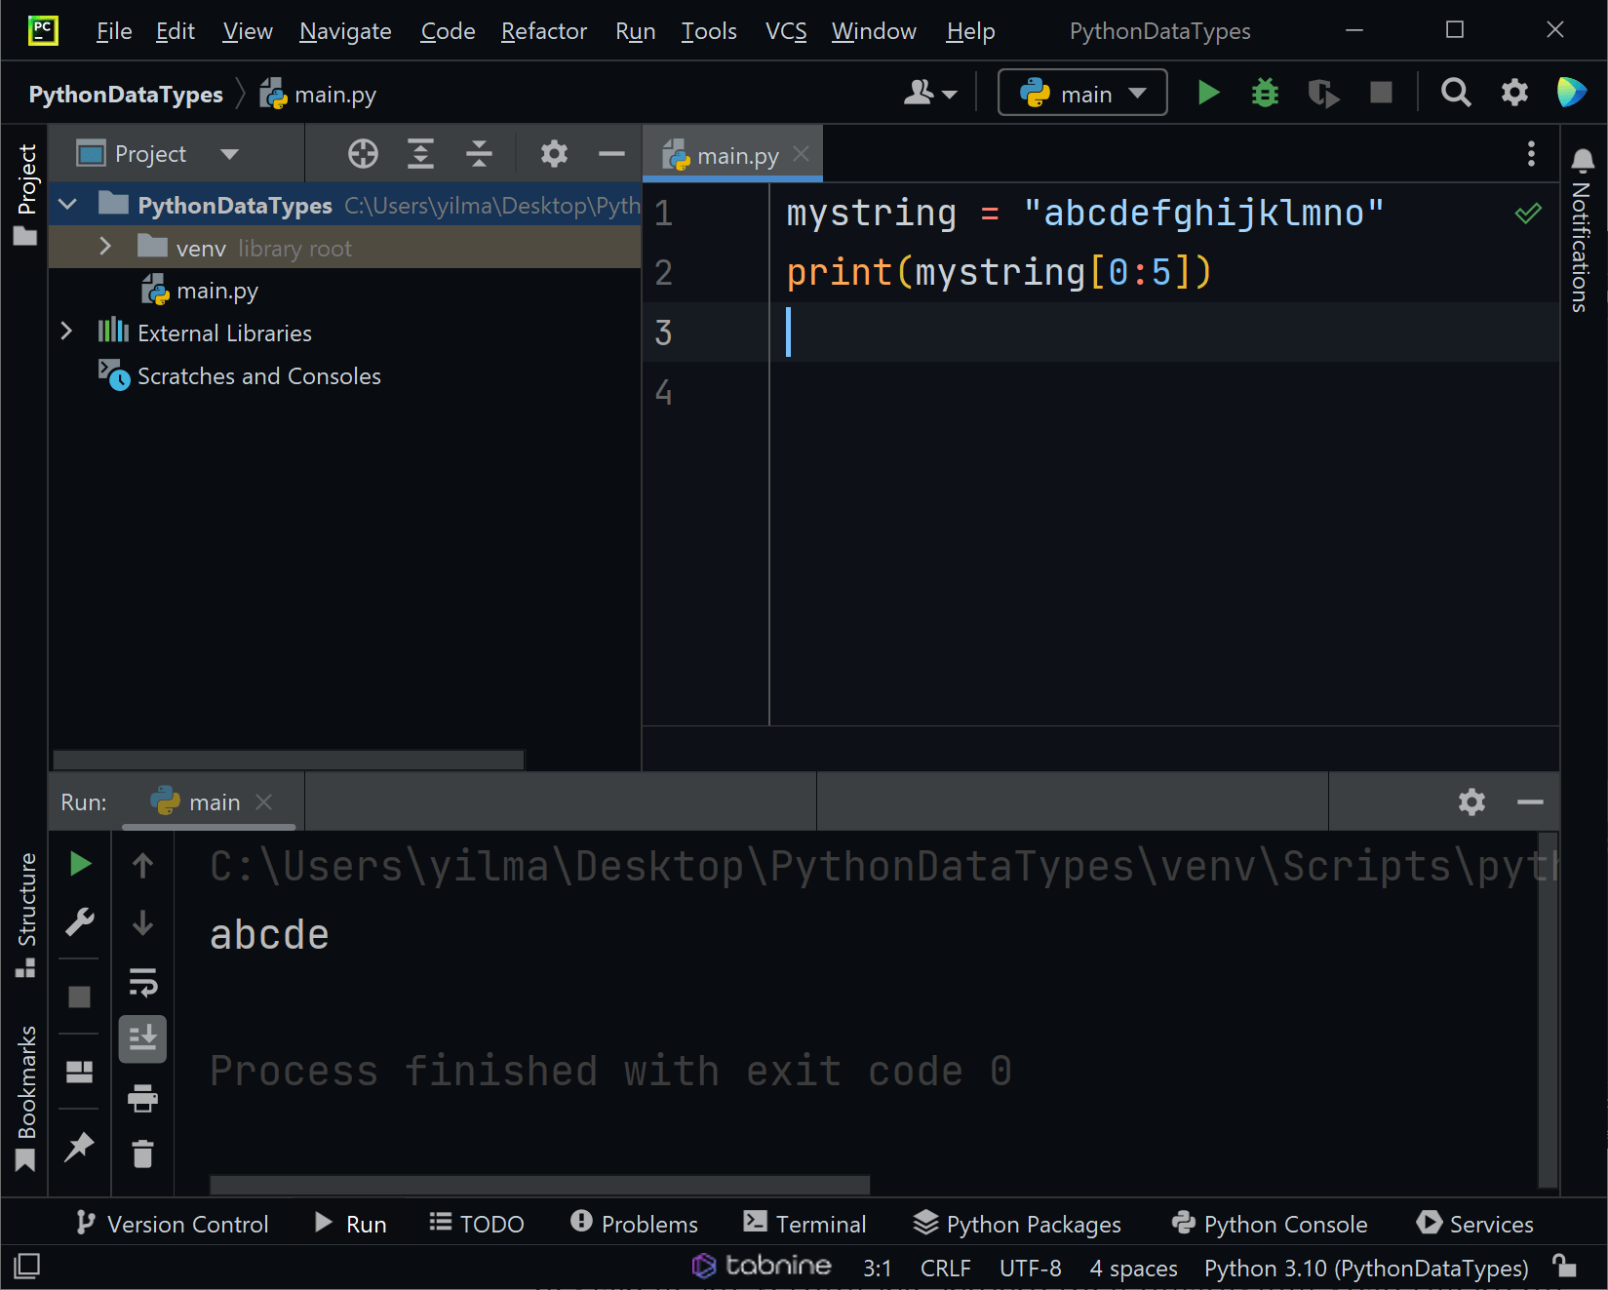
Task: Hide the Project panel with minus icon
Action: (611, 153)
